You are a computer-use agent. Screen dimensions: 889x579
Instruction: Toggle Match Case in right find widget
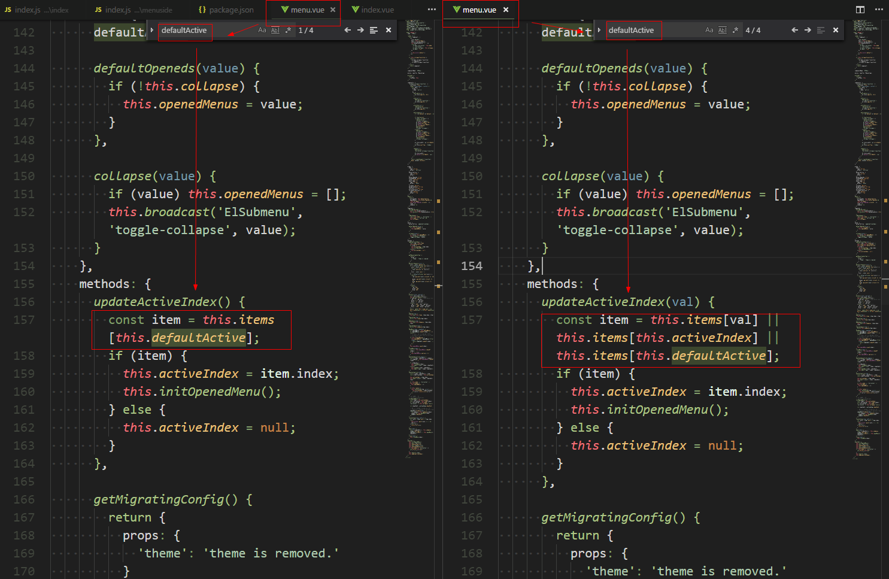(709, 30)
